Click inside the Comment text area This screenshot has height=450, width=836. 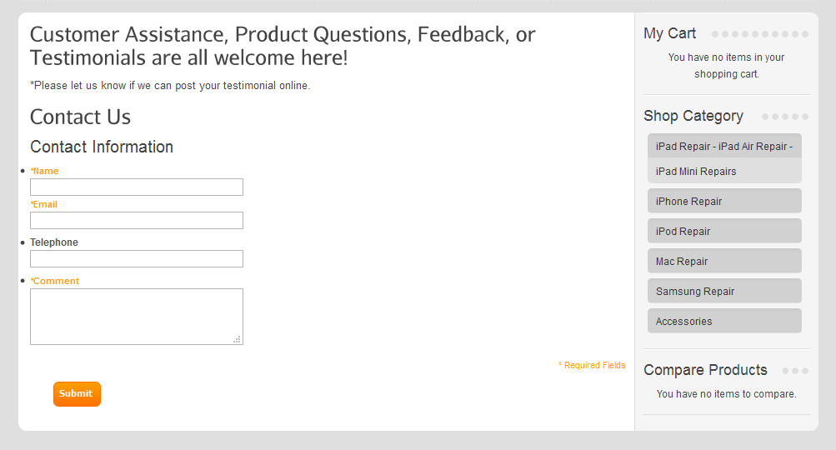coord(137,316)
